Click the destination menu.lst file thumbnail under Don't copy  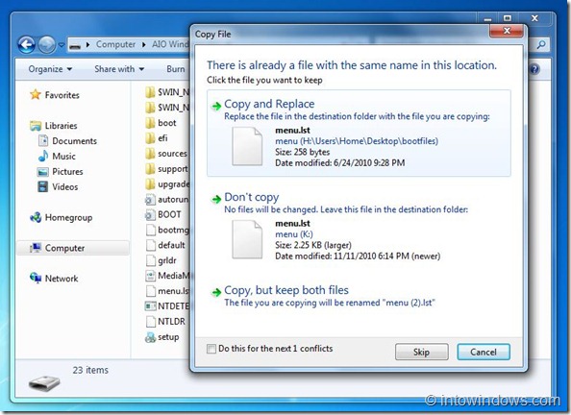pos(247,239)
